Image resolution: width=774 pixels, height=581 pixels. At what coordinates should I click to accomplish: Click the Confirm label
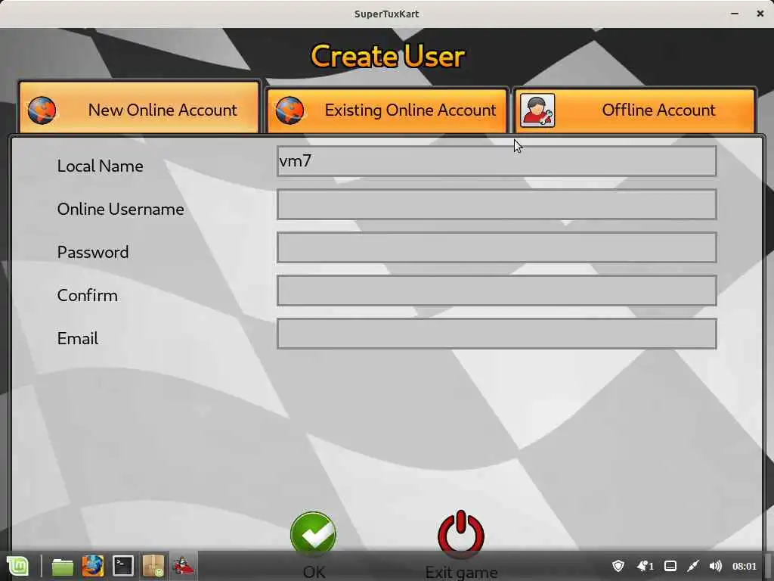pyautogui.click(x=88, y=296)
